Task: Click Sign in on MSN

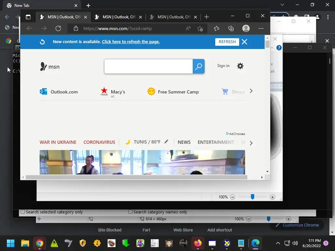Action: pos(223,66)
